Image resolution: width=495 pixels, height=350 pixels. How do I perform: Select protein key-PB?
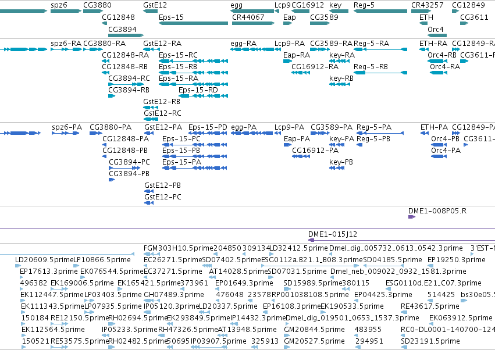point(337,168)
